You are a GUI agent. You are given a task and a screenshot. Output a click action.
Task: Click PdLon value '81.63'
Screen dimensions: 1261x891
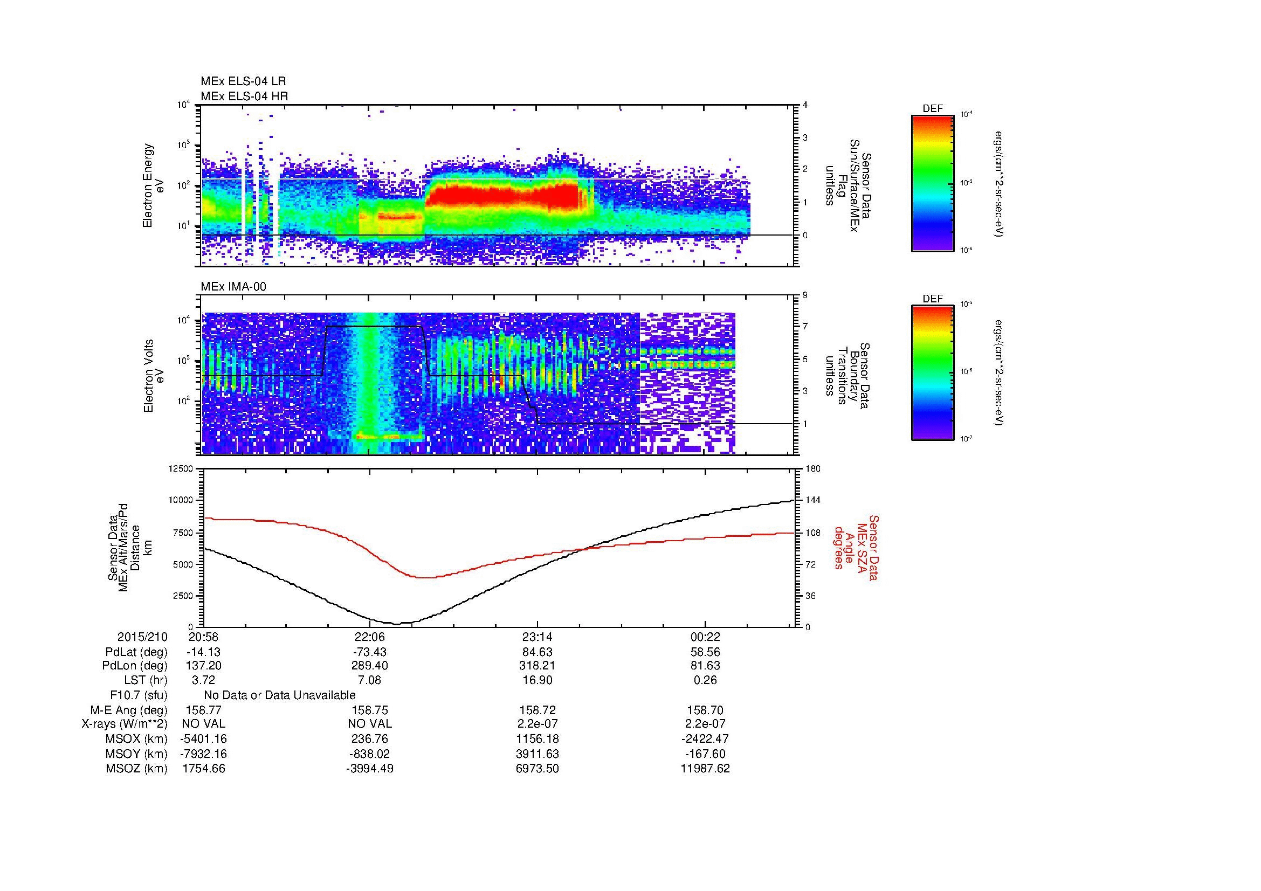coord(705,666)
